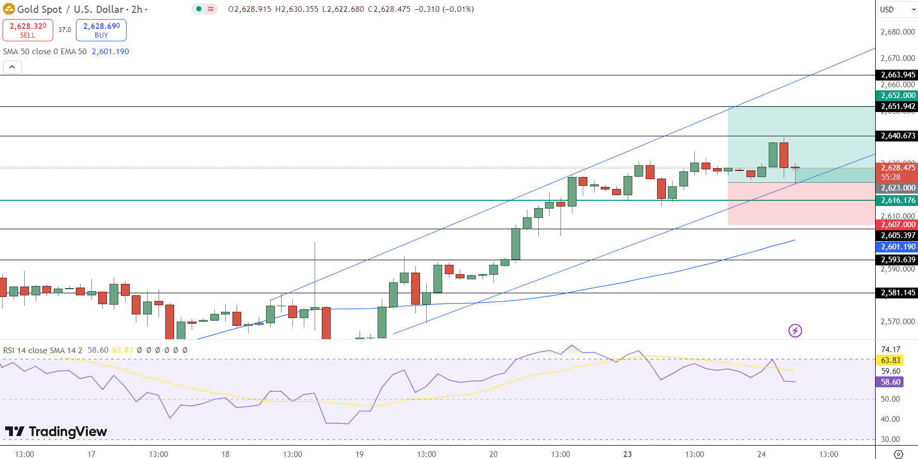Click the grey 2,623.000 entry price label
The image size is (918, 459).
click(897, 188)
